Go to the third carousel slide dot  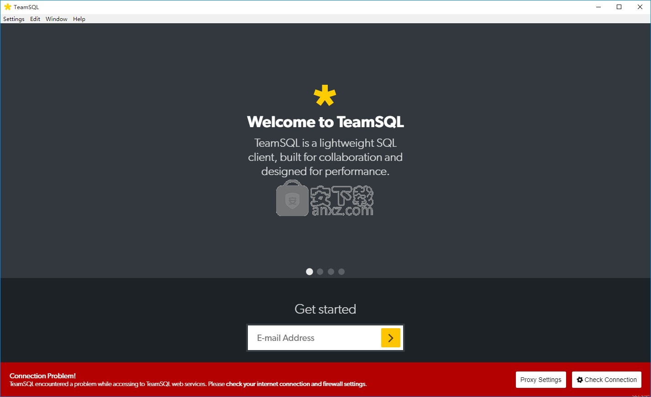pyautogui.click(x=331, y=272)
